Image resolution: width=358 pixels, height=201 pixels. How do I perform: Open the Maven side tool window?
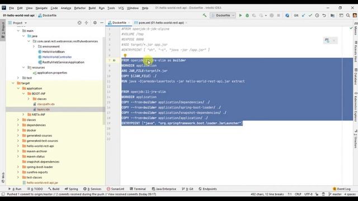point(356,29)
